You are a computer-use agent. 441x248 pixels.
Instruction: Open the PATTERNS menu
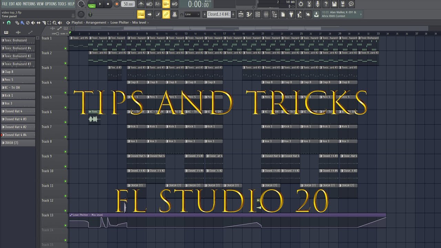click(29, 4)
